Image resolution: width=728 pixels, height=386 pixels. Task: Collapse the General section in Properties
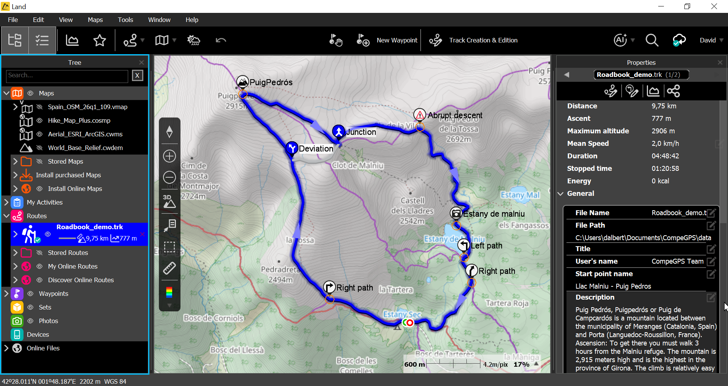pos(561,194)
